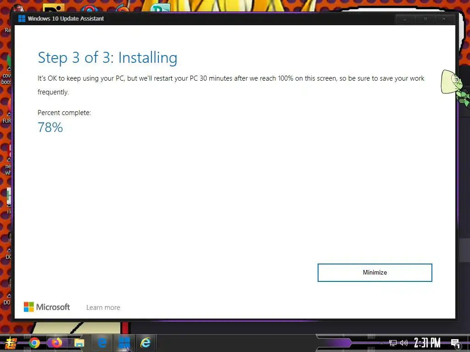The height and width of the screenshot is (352, 470).
Task: Show hidden system tray icons
Action: (381, 343)
